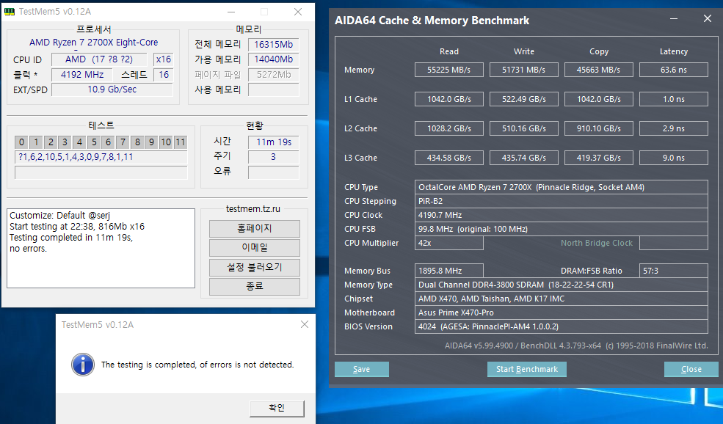The height and width of the screenshot is (424, 723).
Task: Click the Close button at the bottom of AIDA64
Action: (691, 369)
